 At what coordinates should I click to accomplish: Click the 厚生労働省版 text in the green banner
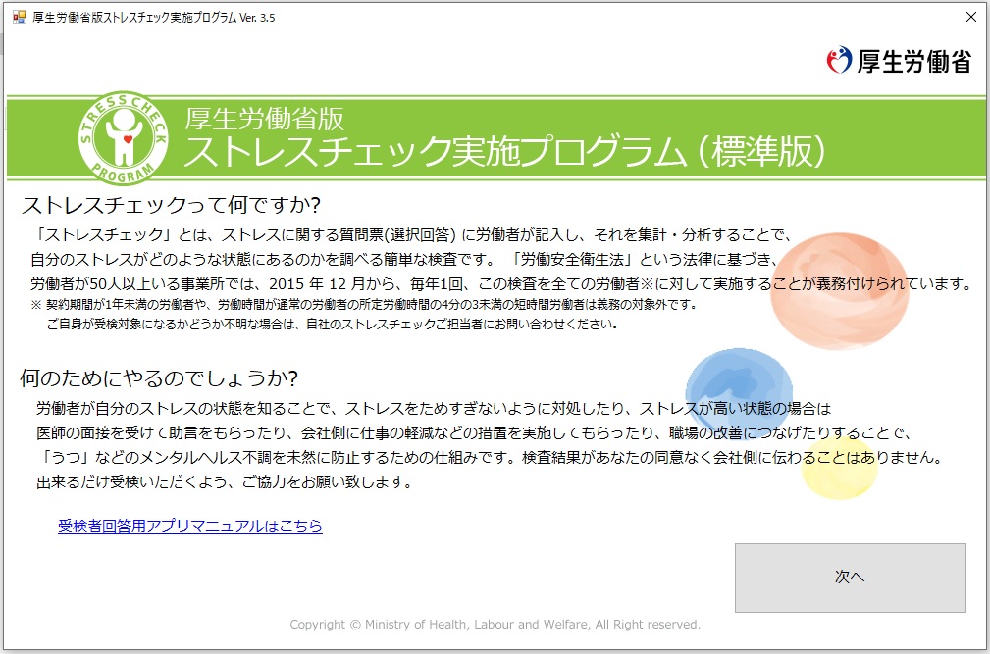point(265,119)
